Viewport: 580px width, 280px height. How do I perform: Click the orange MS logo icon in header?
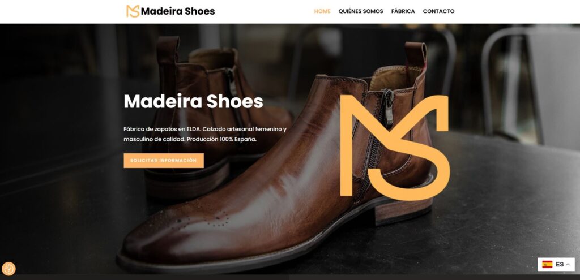pyautogui.click(x=133, y=11)
